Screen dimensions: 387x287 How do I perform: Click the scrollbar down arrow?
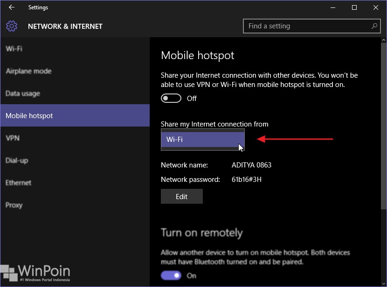pos(384,283)
